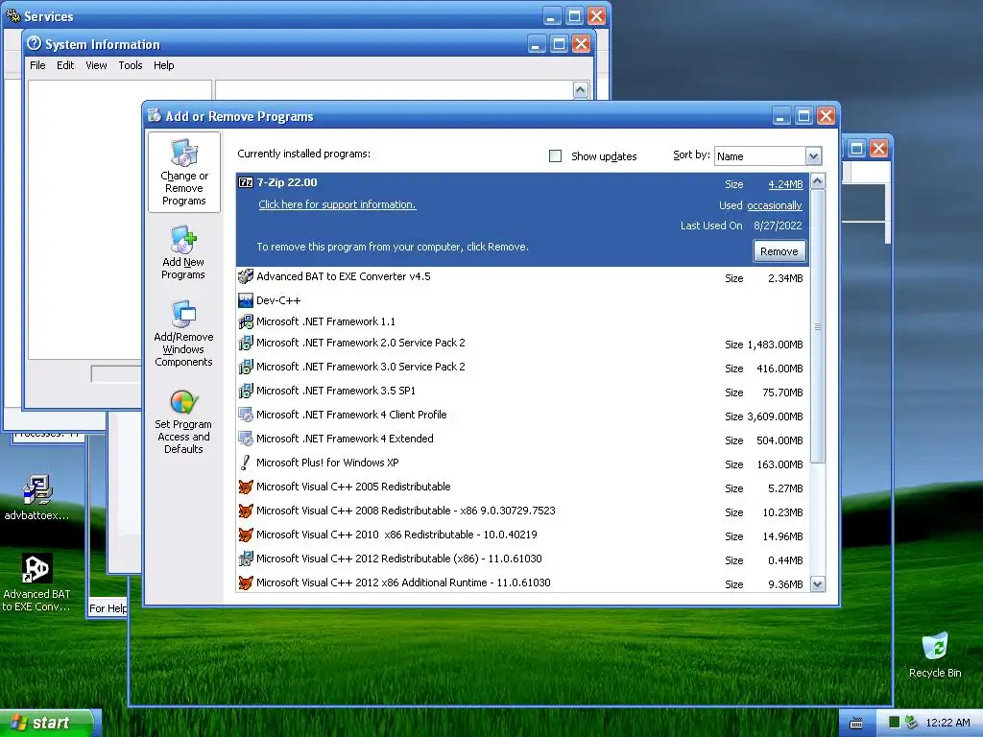
Task: Click Visual C++ 2012 x86 Additional Runtime icon
Action: 246,582
